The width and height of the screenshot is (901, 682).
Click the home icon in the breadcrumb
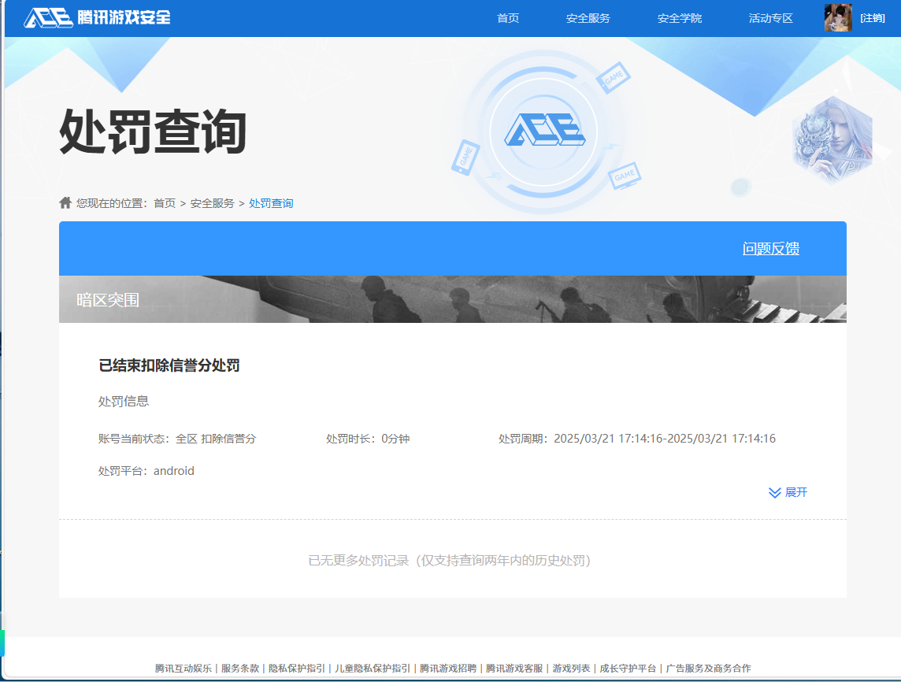pyautogui.click(x=65, y=202)
